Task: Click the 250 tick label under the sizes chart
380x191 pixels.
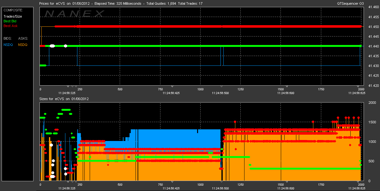Action: 80,184
